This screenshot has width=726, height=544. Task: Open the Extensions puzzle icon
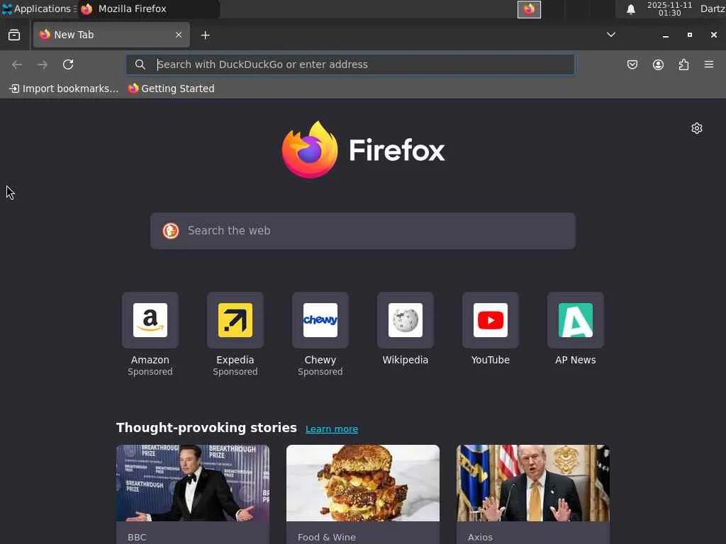click(683, 64)
